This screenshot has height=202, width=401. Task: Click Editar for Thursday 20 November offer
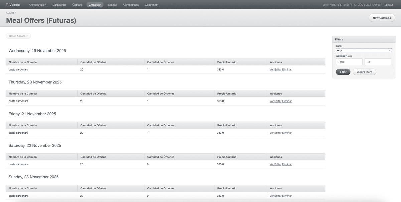278,101
